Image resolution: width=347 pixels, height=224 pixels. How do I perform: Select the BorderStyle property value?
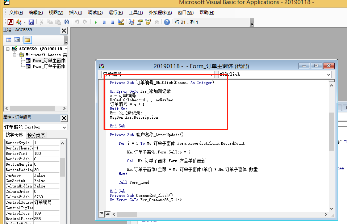47,143
